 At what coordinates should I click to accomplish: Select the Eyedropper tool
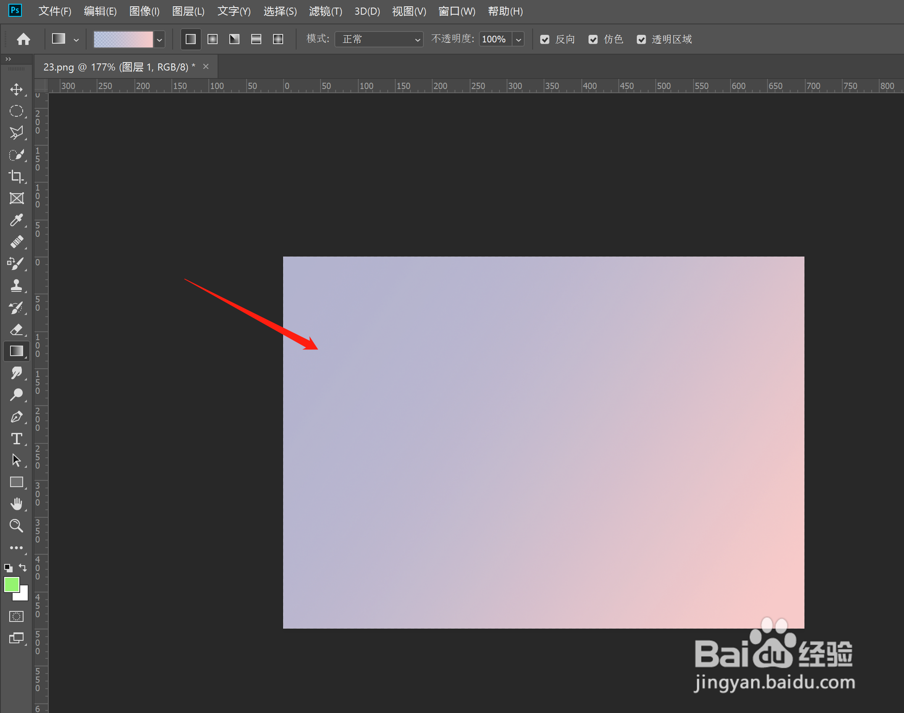[16, 220]
